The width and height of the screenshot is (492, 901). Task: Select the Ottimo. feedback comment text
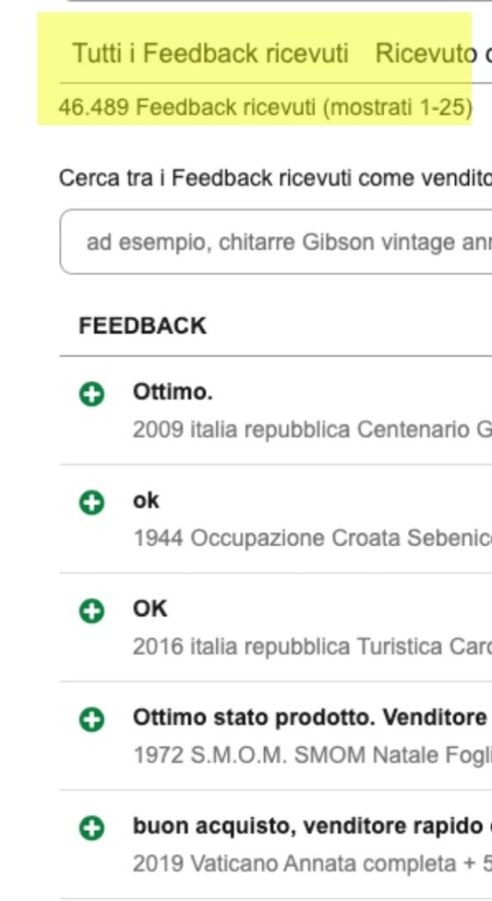click(x=173, y=392)
